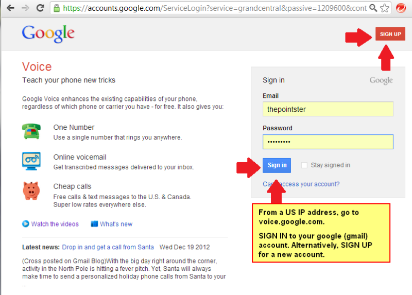Click the Cheap calls piggy bank icon

(31, 190)
